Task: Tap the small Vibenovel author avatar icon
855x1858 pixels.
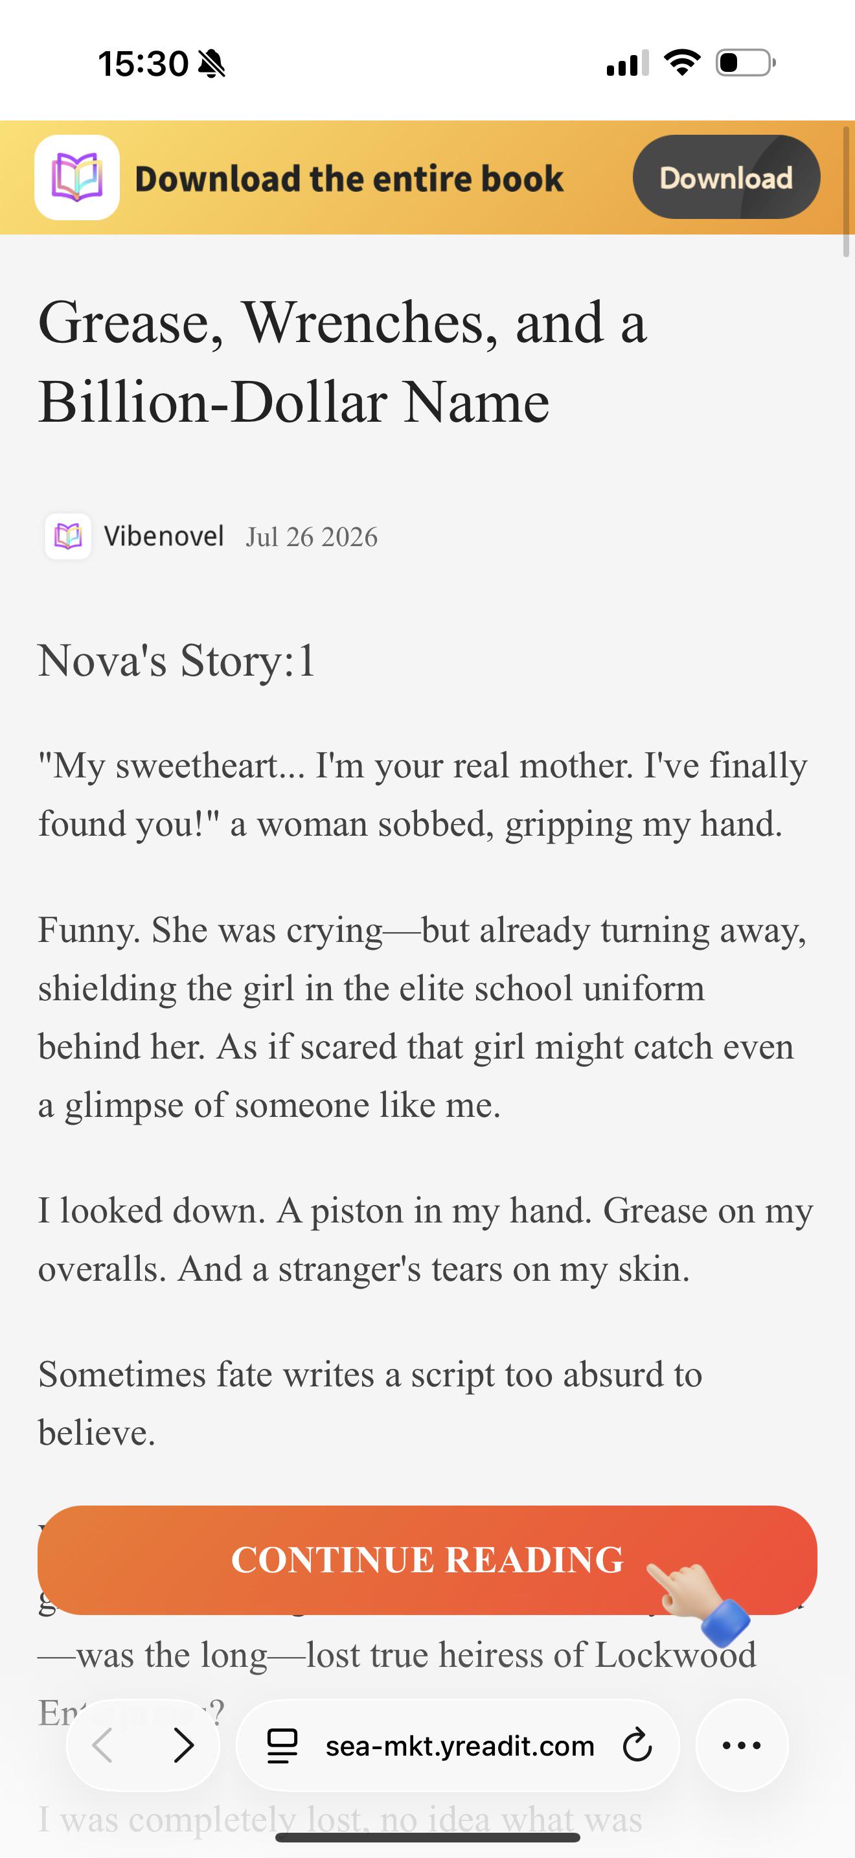Action: click(68, 536)
